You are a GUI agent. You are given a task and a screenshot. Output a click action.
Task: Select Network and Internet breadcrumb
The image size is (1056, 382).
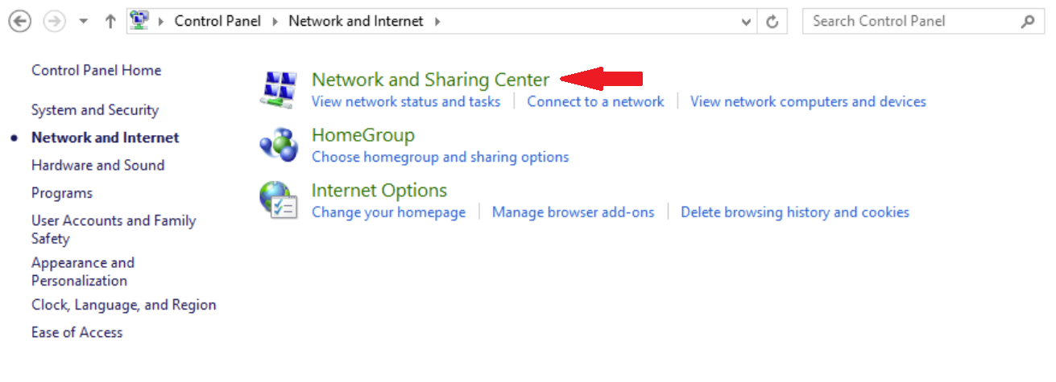tap(355, 22)
